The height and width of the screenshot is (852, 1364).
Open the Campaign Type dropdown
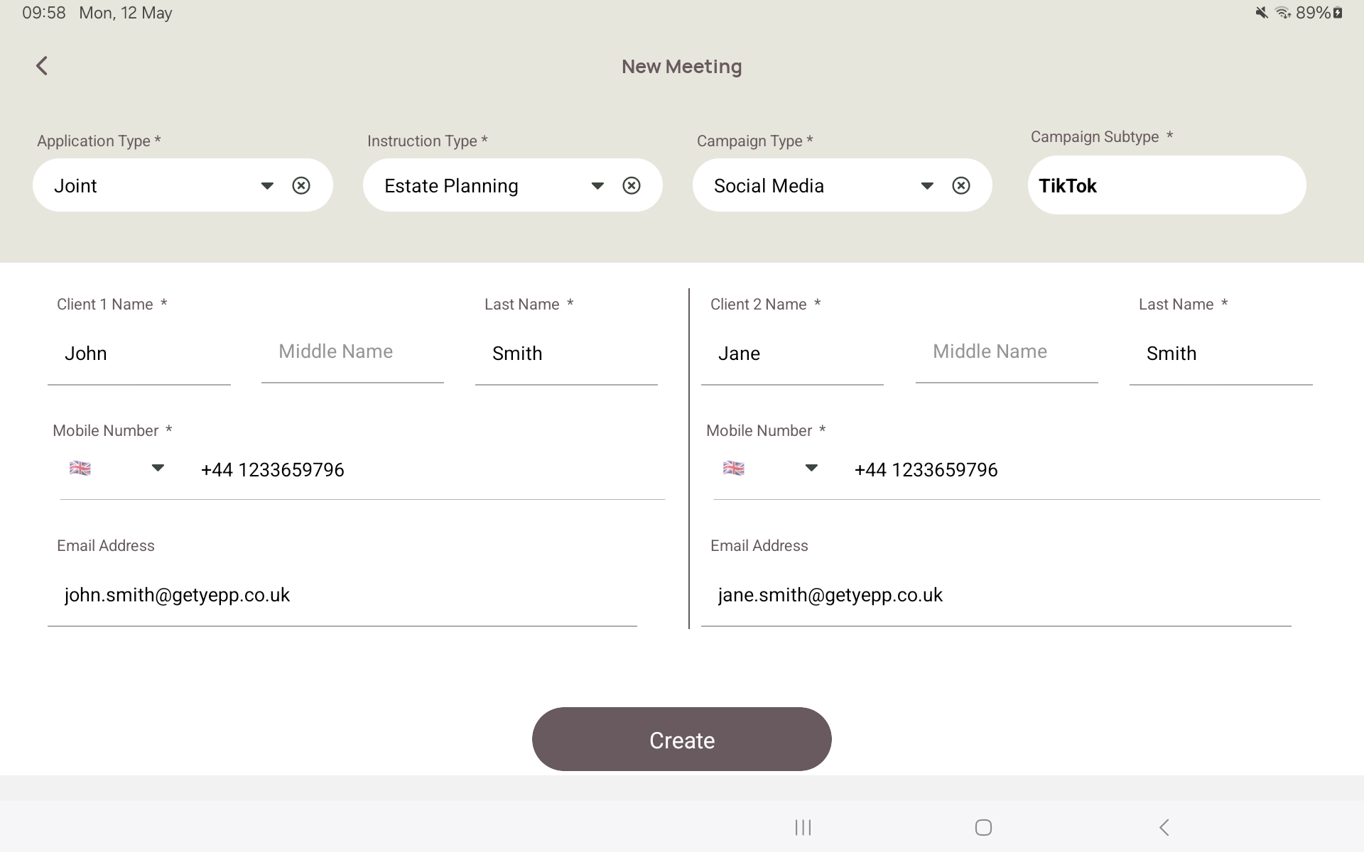927,185
